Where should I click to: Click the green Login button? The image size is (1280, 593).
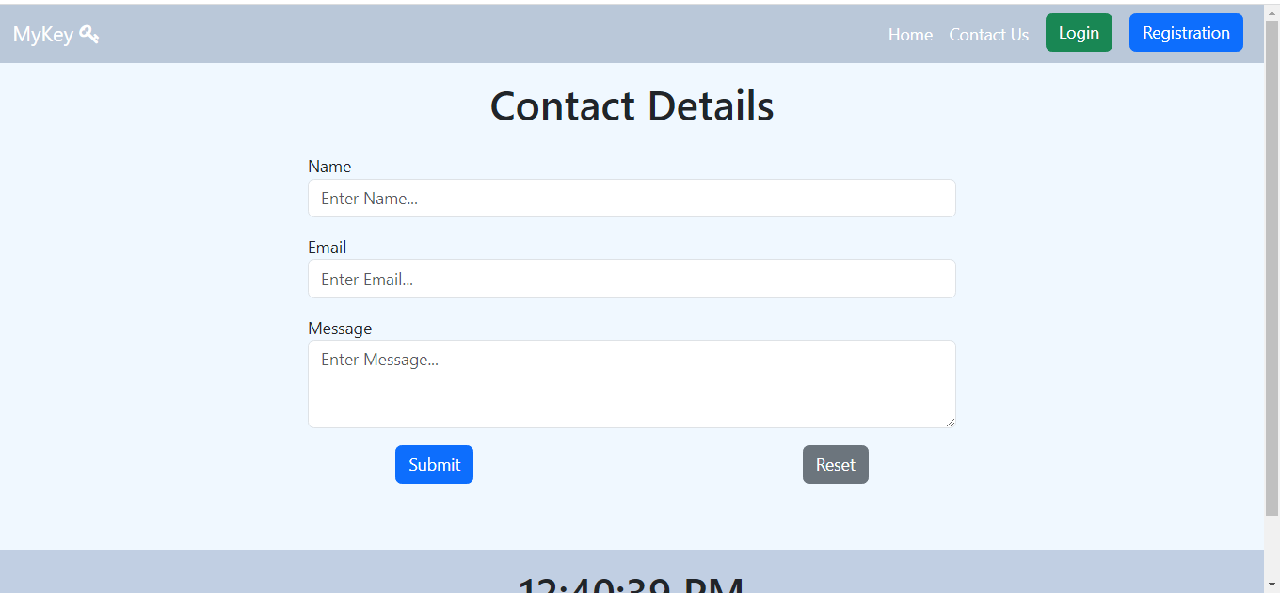point(1079,32)
